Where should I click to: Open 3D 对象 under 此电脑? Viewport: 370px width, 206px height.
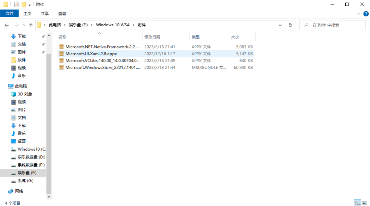coord(25,94)
